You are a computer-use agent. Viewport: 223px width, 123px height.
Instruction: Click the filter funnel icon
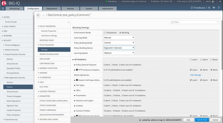(217, 22)
